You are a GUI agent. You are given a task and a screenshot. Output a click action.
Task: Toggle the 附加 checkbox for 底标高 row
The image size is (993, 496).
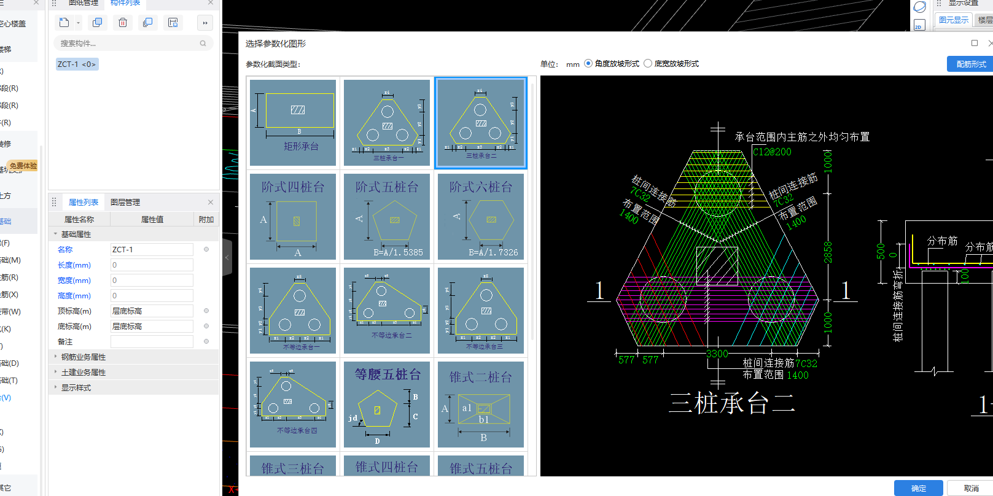(x=206, y=326)
